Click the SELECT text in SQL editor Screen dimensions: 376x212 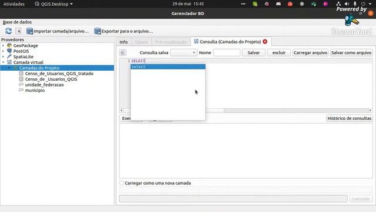(x=138, y=61)
